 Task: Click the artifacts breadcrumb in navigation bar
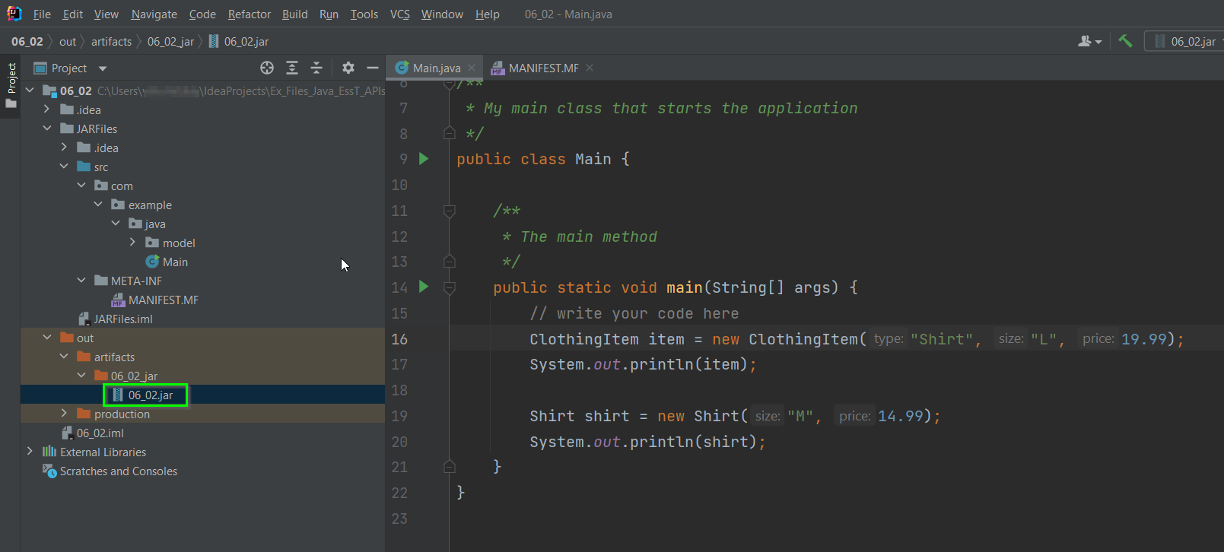(x=111, y=42)
